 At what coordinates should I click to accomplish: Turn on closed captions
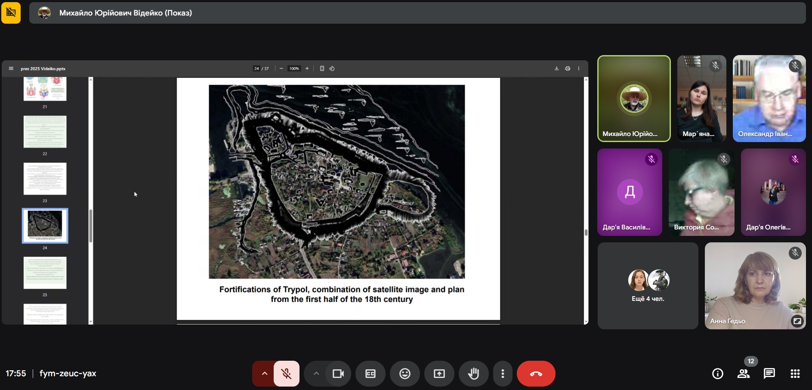pyautogui.click(x=370, y=374)
